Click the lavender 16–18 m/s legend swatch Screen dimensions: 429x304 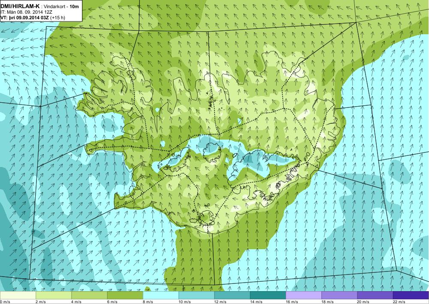pyautogui.click(x=304, y=295)
